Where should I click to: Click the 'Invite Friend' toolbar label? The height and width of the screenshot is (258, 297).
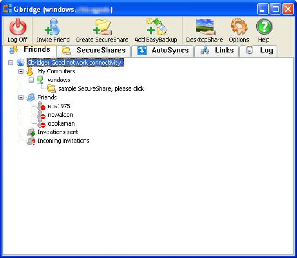53,40
